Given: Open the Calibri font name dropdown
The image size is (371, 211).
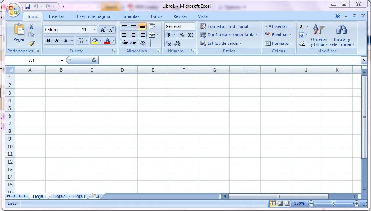Looking at the screenshot, I should 78,29.
